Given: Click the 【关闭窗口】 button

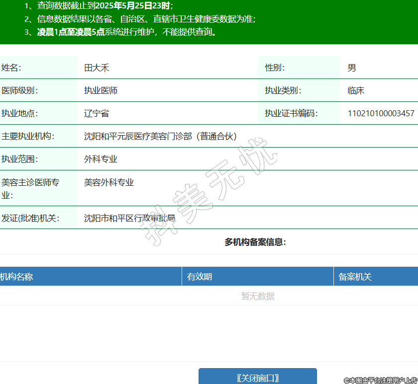Looking at the screenshot, I should pos(257,378).
